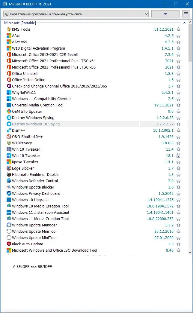Screen dimensions: 193x313
Task: Select Windows 11 Media Creation Tool entry
Action: [40, 219]
